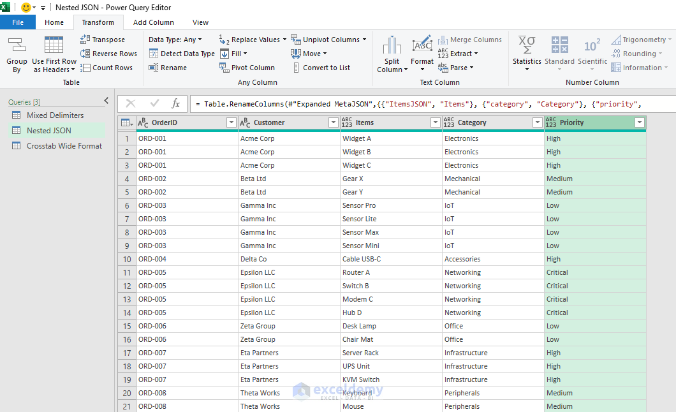Expand the Use First Row as Headers arrow
This screenshot has width=676, height=412.
tap(73, 70)
